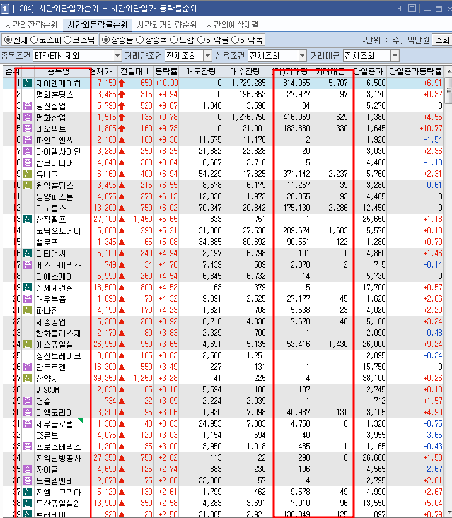Select the 전체 market radio button
The image size is (452, 518).
[x=8, y=40]
